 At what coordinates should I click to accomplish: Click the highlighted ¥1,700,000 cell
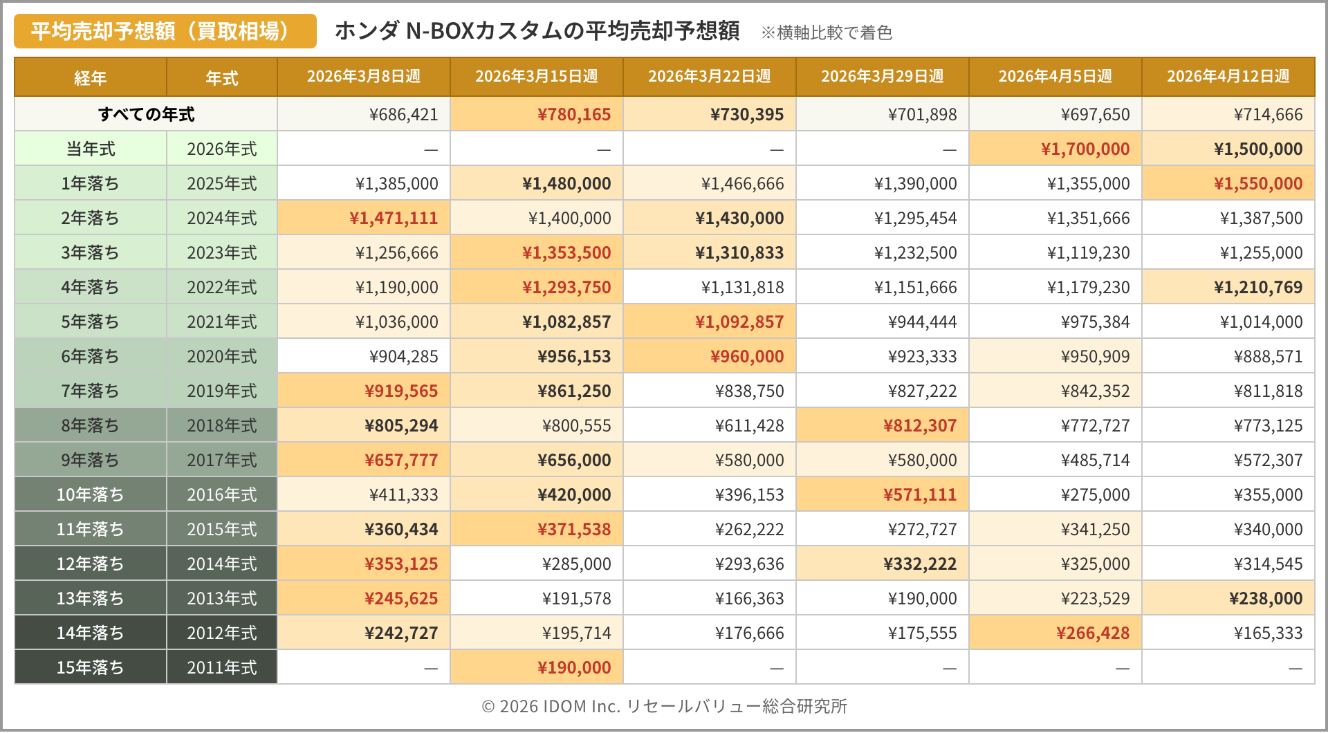point(1085,149)
